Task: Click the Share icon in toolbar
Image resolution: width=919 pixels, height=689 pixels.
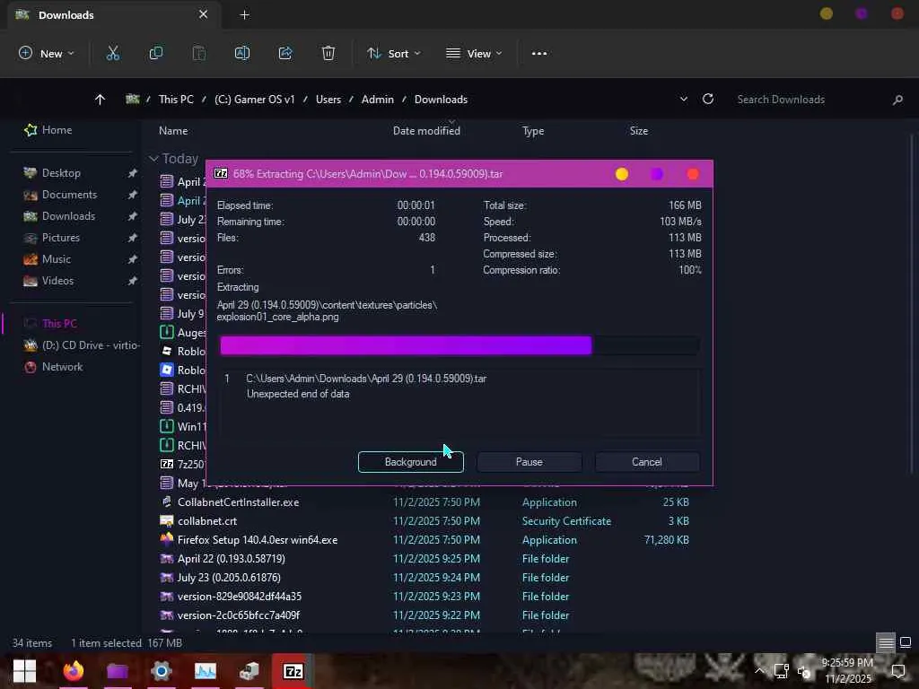Action: pyautogui.click(x=285, y=53)
